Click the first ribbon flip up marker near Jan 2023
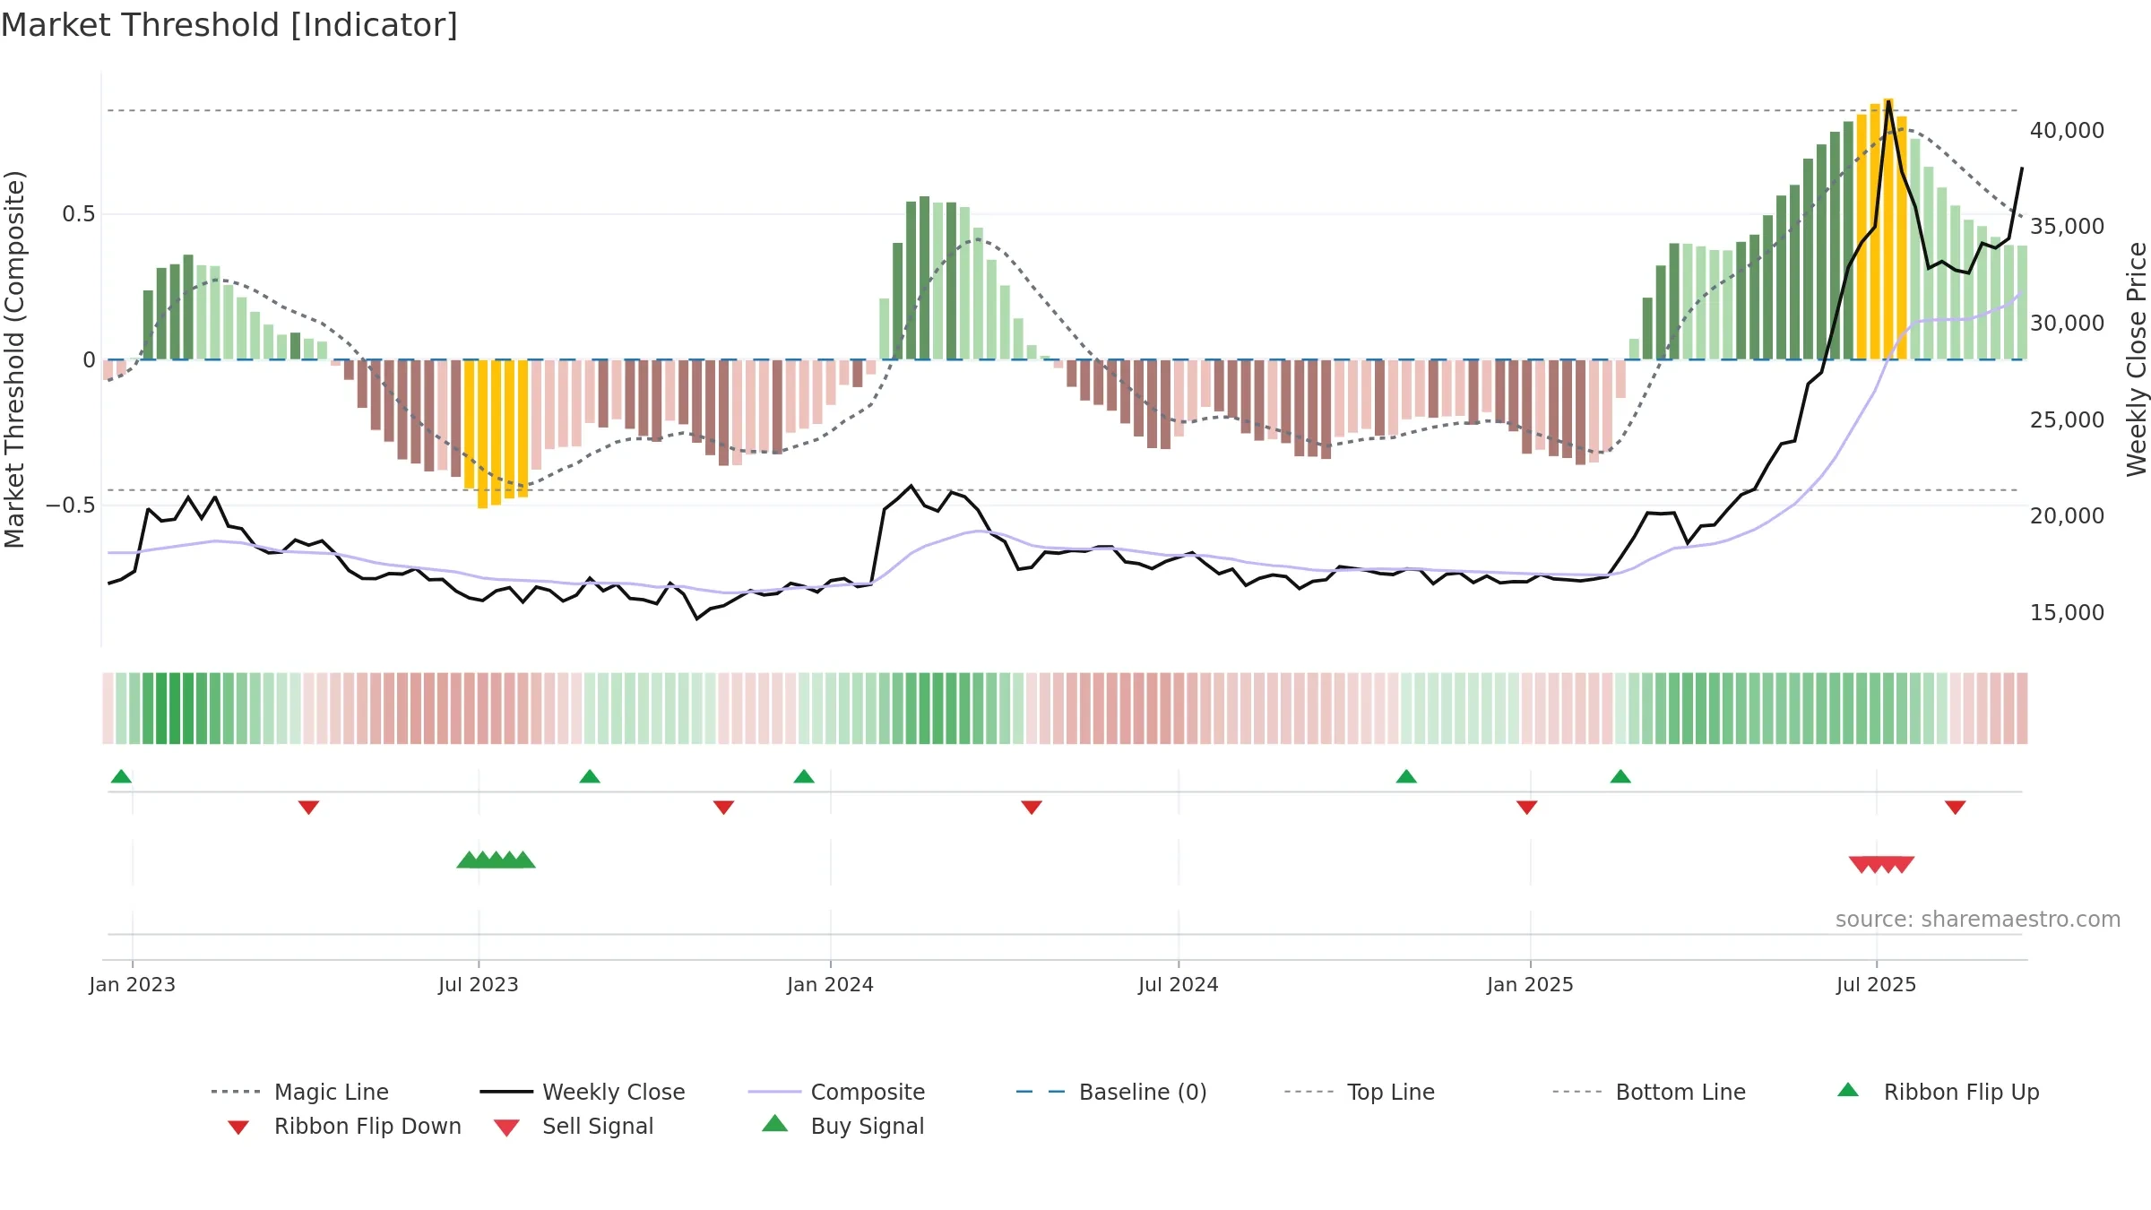2151x1210 pixels. pos(122,776)
